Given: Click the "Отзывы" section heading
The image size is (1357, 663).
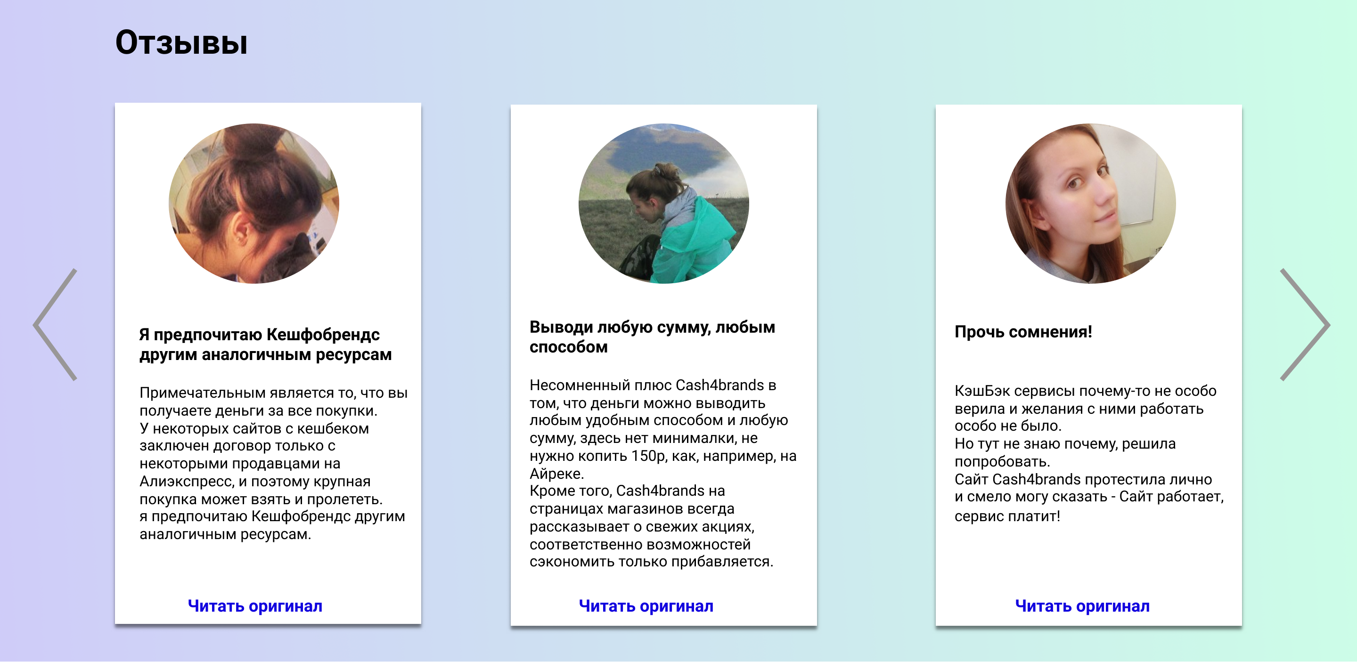Looking at the screenshot, I should click(x=181, y=42).
